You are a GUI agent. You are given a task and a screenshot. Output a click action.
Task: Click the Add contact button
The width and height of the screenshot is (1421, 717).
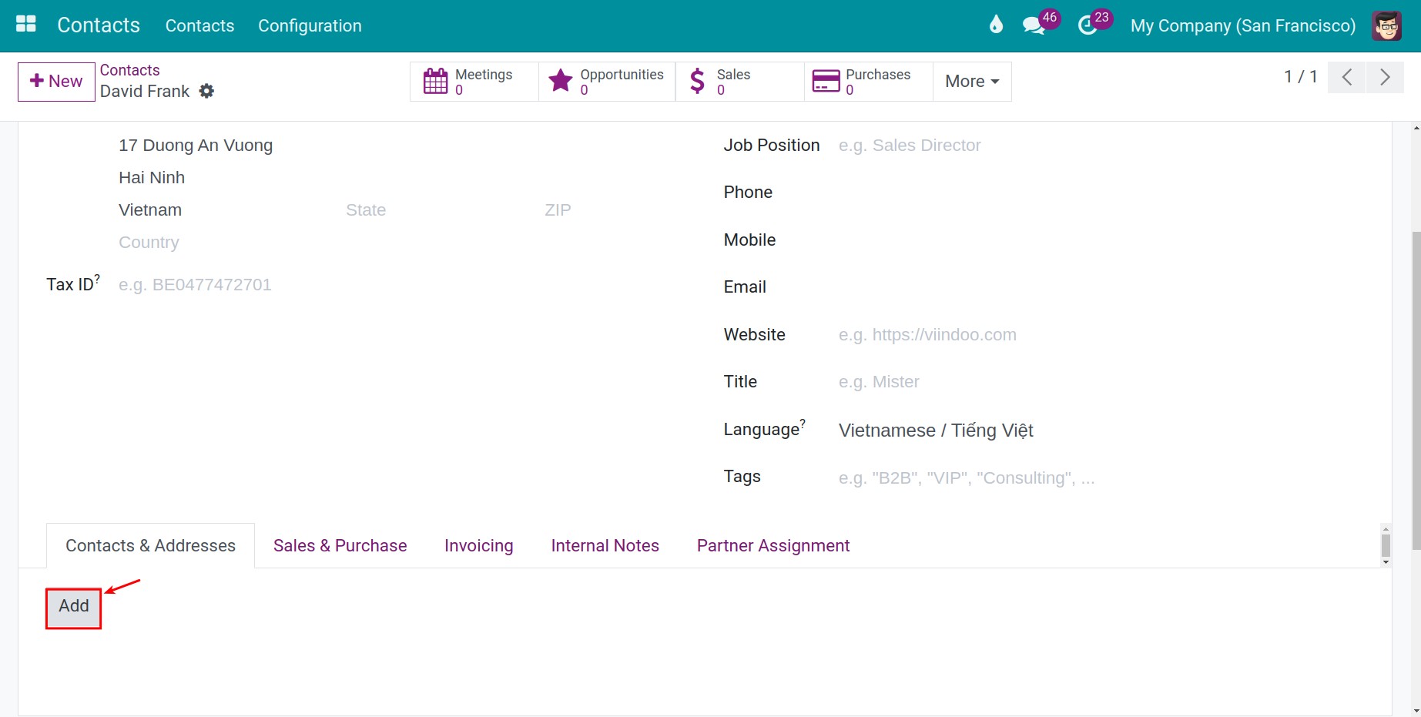pos(74,607)
